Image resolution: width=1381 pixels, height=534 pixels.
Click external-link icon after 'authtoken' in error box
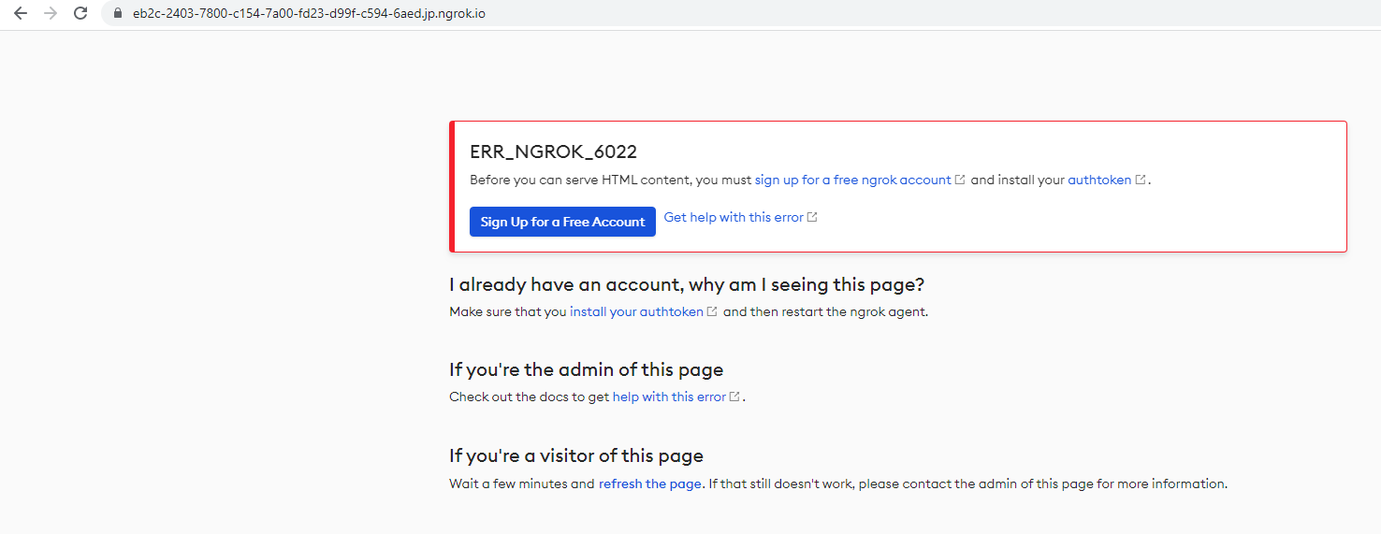click(x=1141, y=180)
